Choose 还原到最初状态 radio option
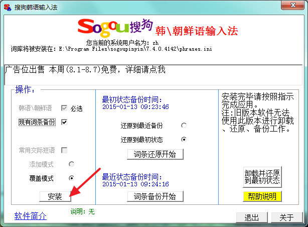 point(184,140)
